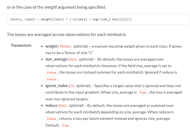Click the 'Tensor' type link for weight
Image resolution: width=190 pixels, height=132 pixels.
(65, 46)
